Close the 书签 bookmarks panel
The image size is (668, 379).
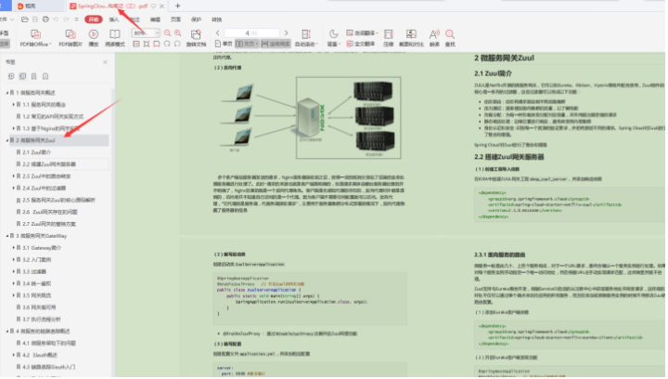point(105,62)
